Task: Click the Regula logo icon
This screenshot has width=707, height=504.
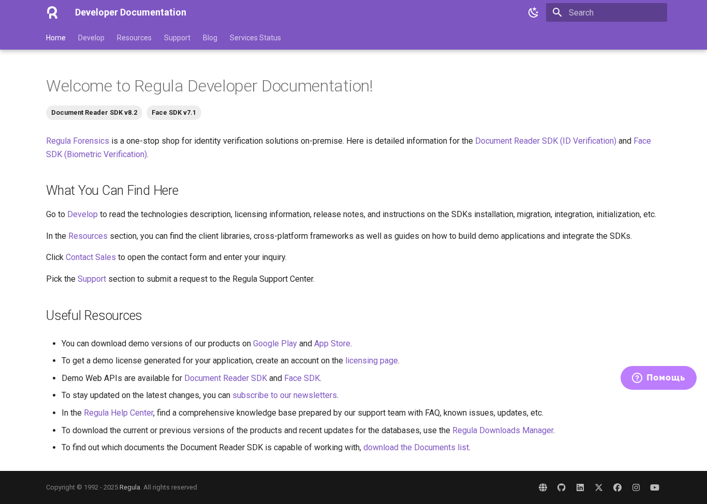Action: coord(52,12)
